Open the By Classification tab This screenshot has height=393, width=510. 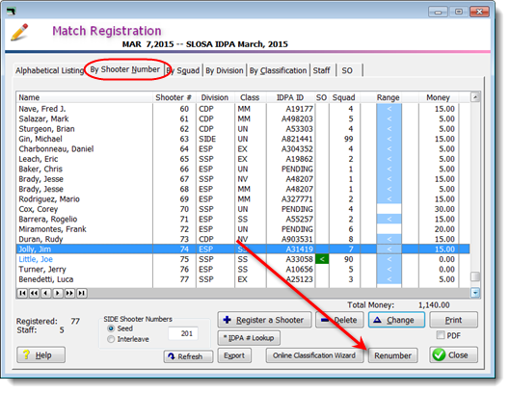pos(278,70)
